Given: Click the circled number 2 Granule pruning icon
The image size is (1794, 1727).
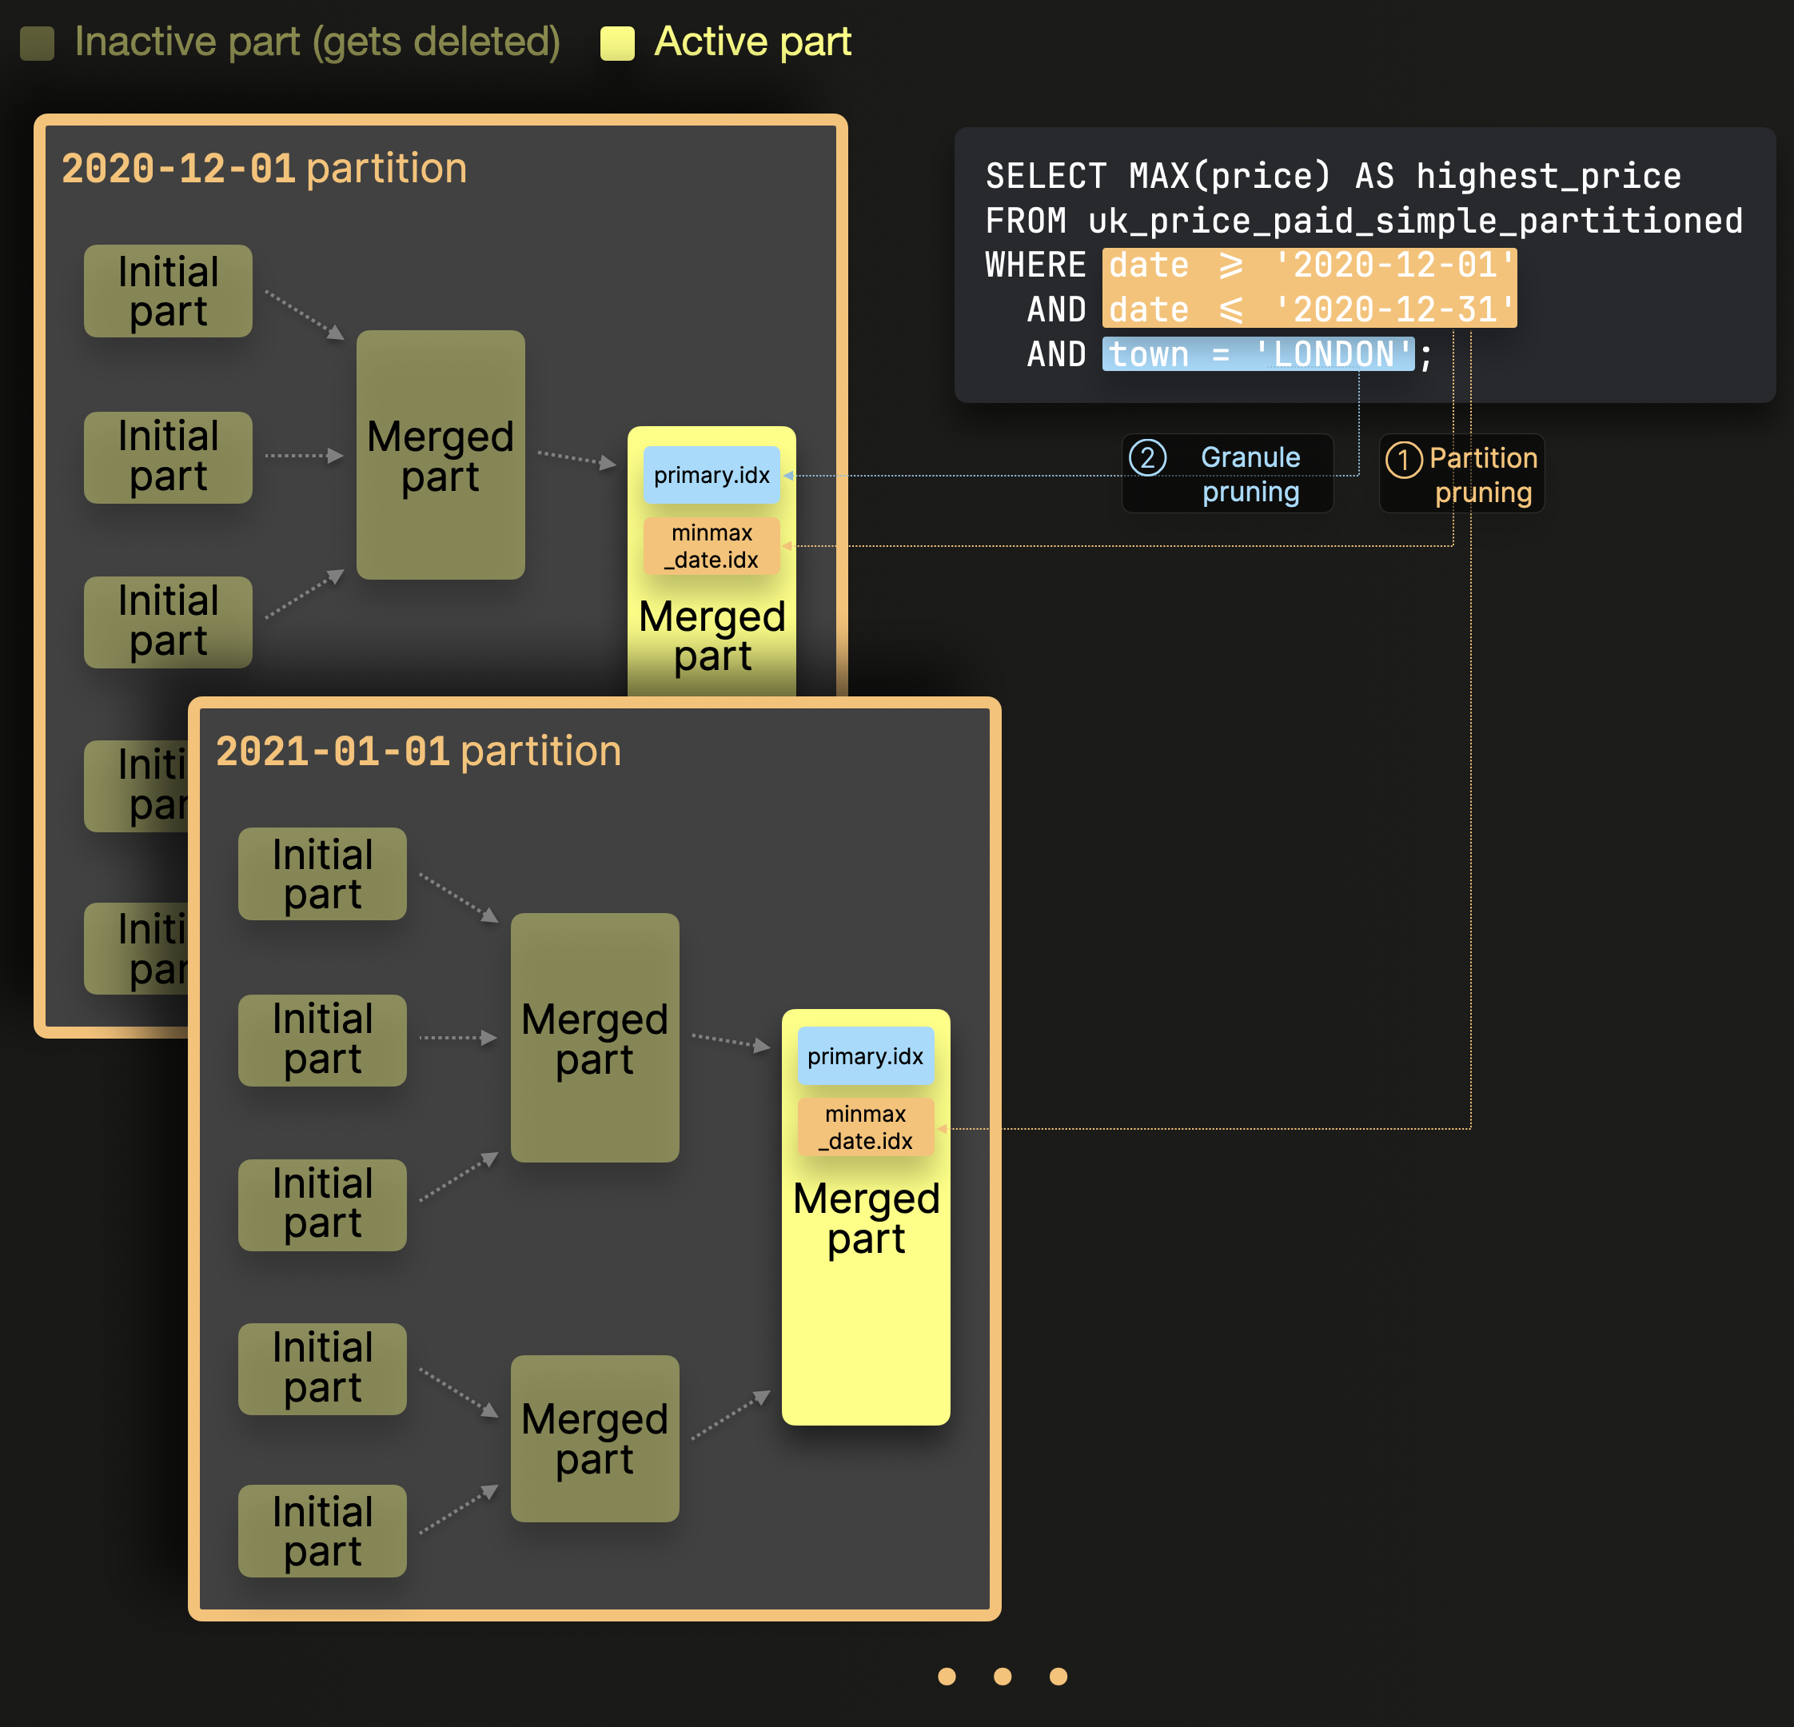Looking at the screenshot, I should pyautogui.click(x=1147, y=457).
